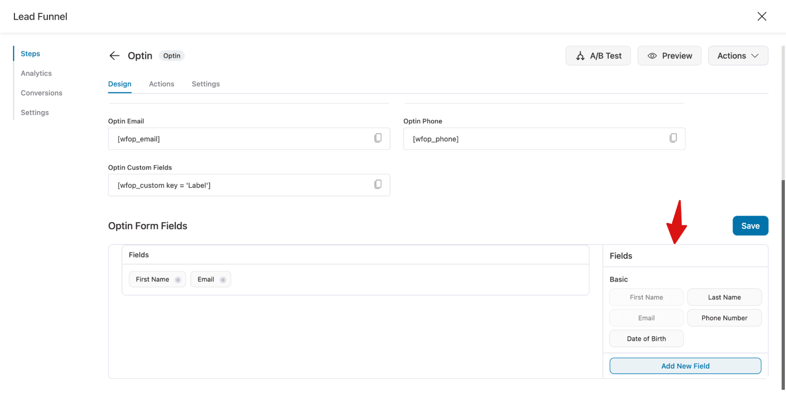Open the Conversions sidebar section
The image size is (786, 399).
pyautogui.click(x=41, y=93)
